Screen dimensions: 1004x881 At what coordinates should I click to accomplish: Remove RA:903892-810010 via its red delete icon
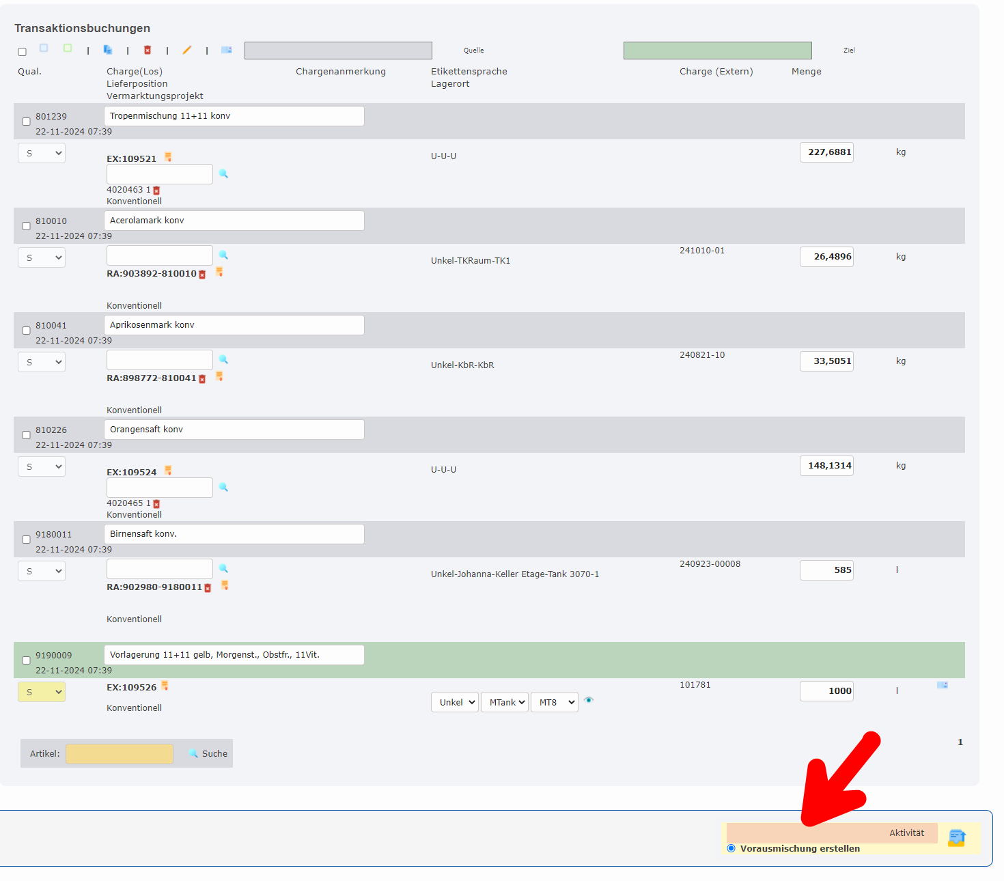tap(202, 272)
